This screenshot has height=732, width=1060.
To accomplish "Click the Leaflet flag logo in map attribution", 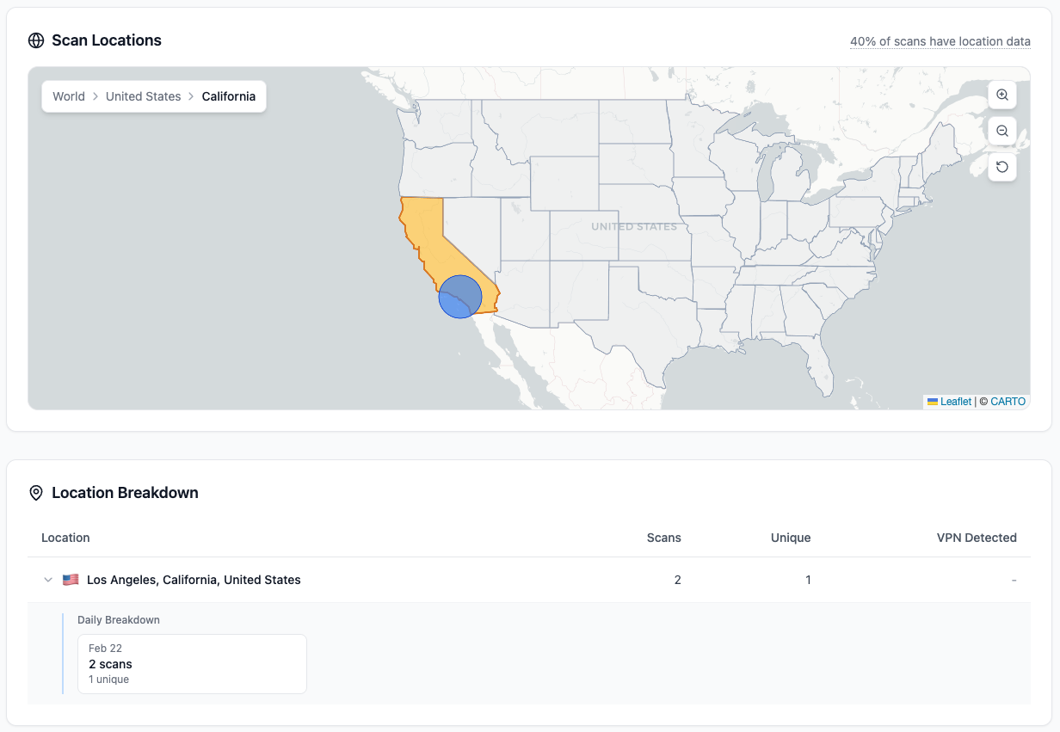I will (x=933, y=401).
